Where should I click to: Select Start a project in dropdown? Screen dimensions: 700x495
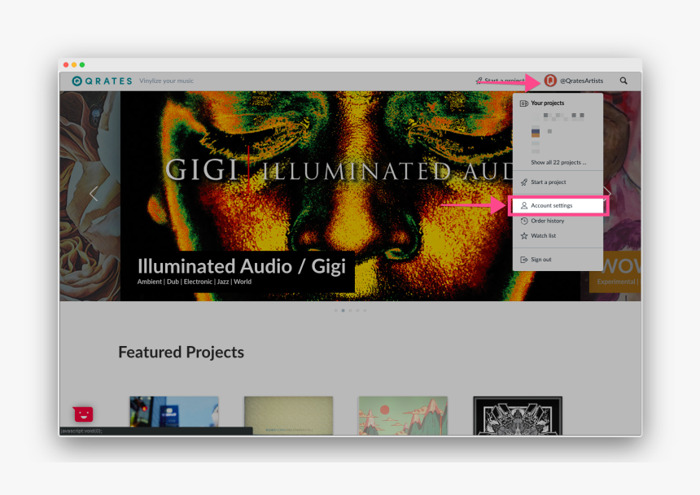pyautogui.click(x=549, y=182)
